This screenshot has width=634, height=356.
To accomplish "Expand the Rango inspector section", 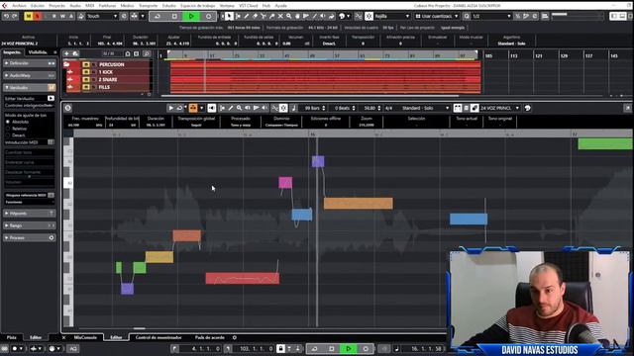I will (x=30, y=225).
